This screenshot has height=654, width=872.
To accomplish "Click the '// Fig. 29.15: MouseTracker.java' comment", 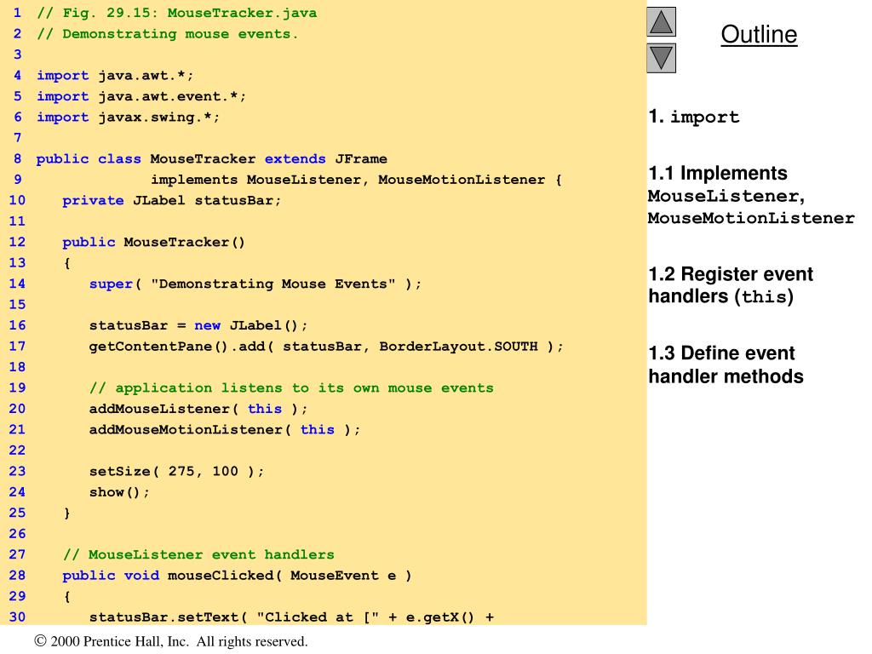I will click(x=177, y=13).
